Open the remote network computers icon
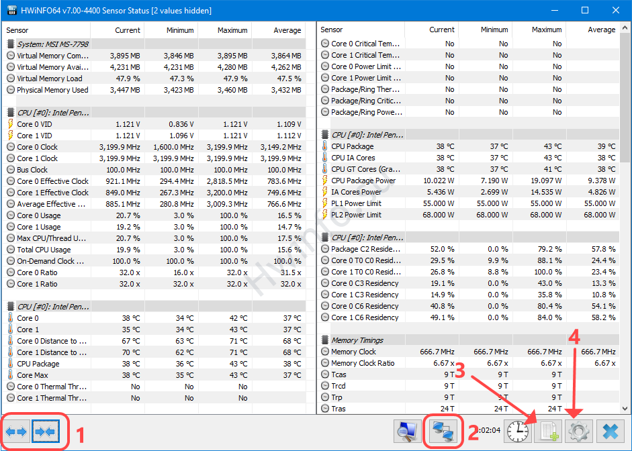The image size is (632, 451). (x=443, y=432)
